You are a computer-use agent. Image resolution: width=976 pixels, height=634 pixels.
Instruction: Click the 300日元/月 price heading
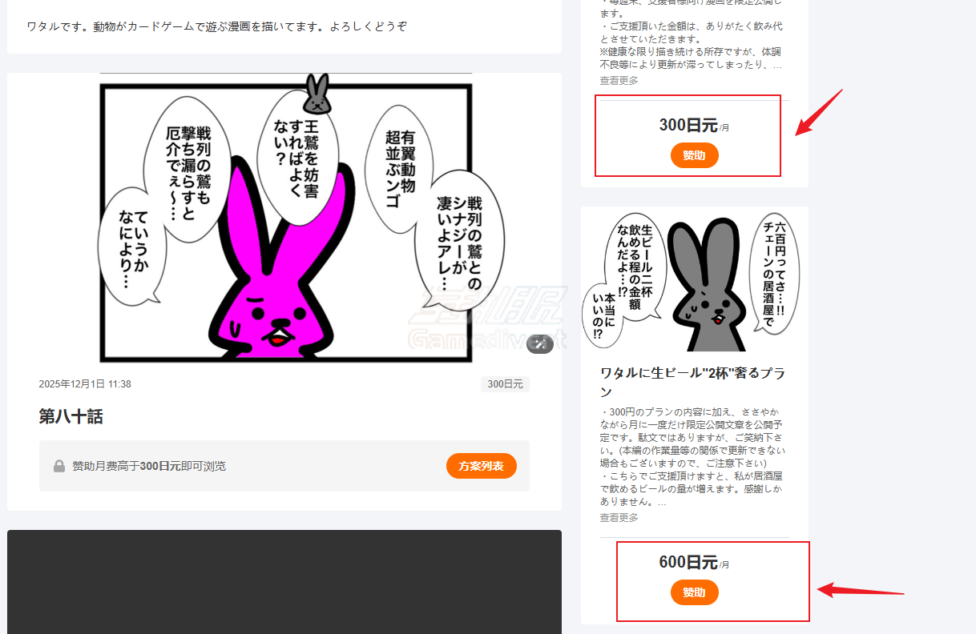coord(694,125)
